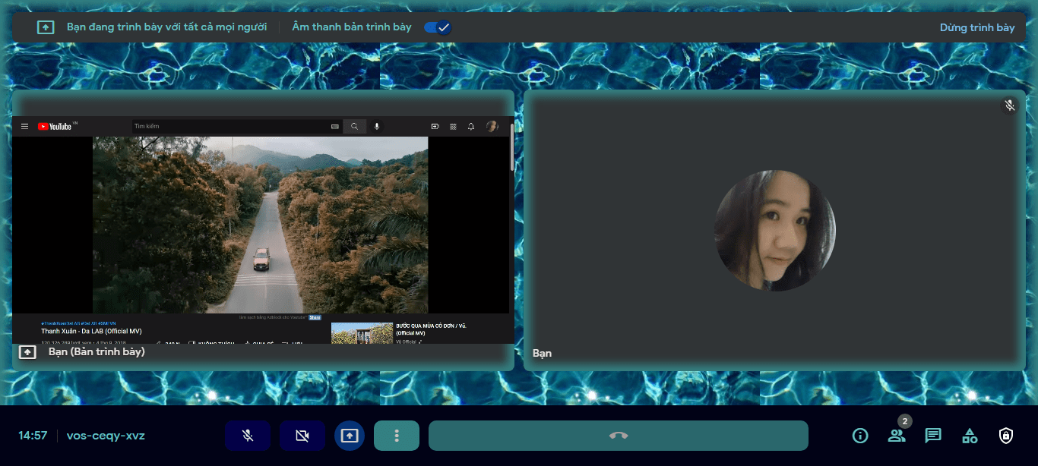
Task: Open Meet's three-dot more options menu
Action: tap(396, 436)
